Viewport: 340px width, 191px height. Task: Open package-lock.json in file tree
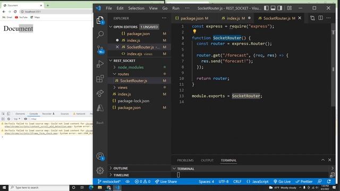(139, 101)
